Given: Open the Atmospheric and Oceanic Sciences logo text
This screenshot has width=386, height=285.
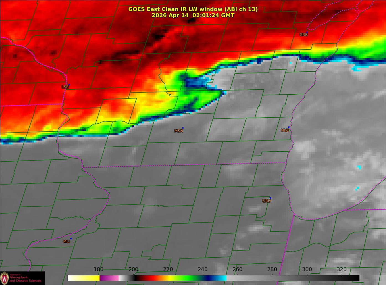Looking at the screenshot, I should [25, 279].
